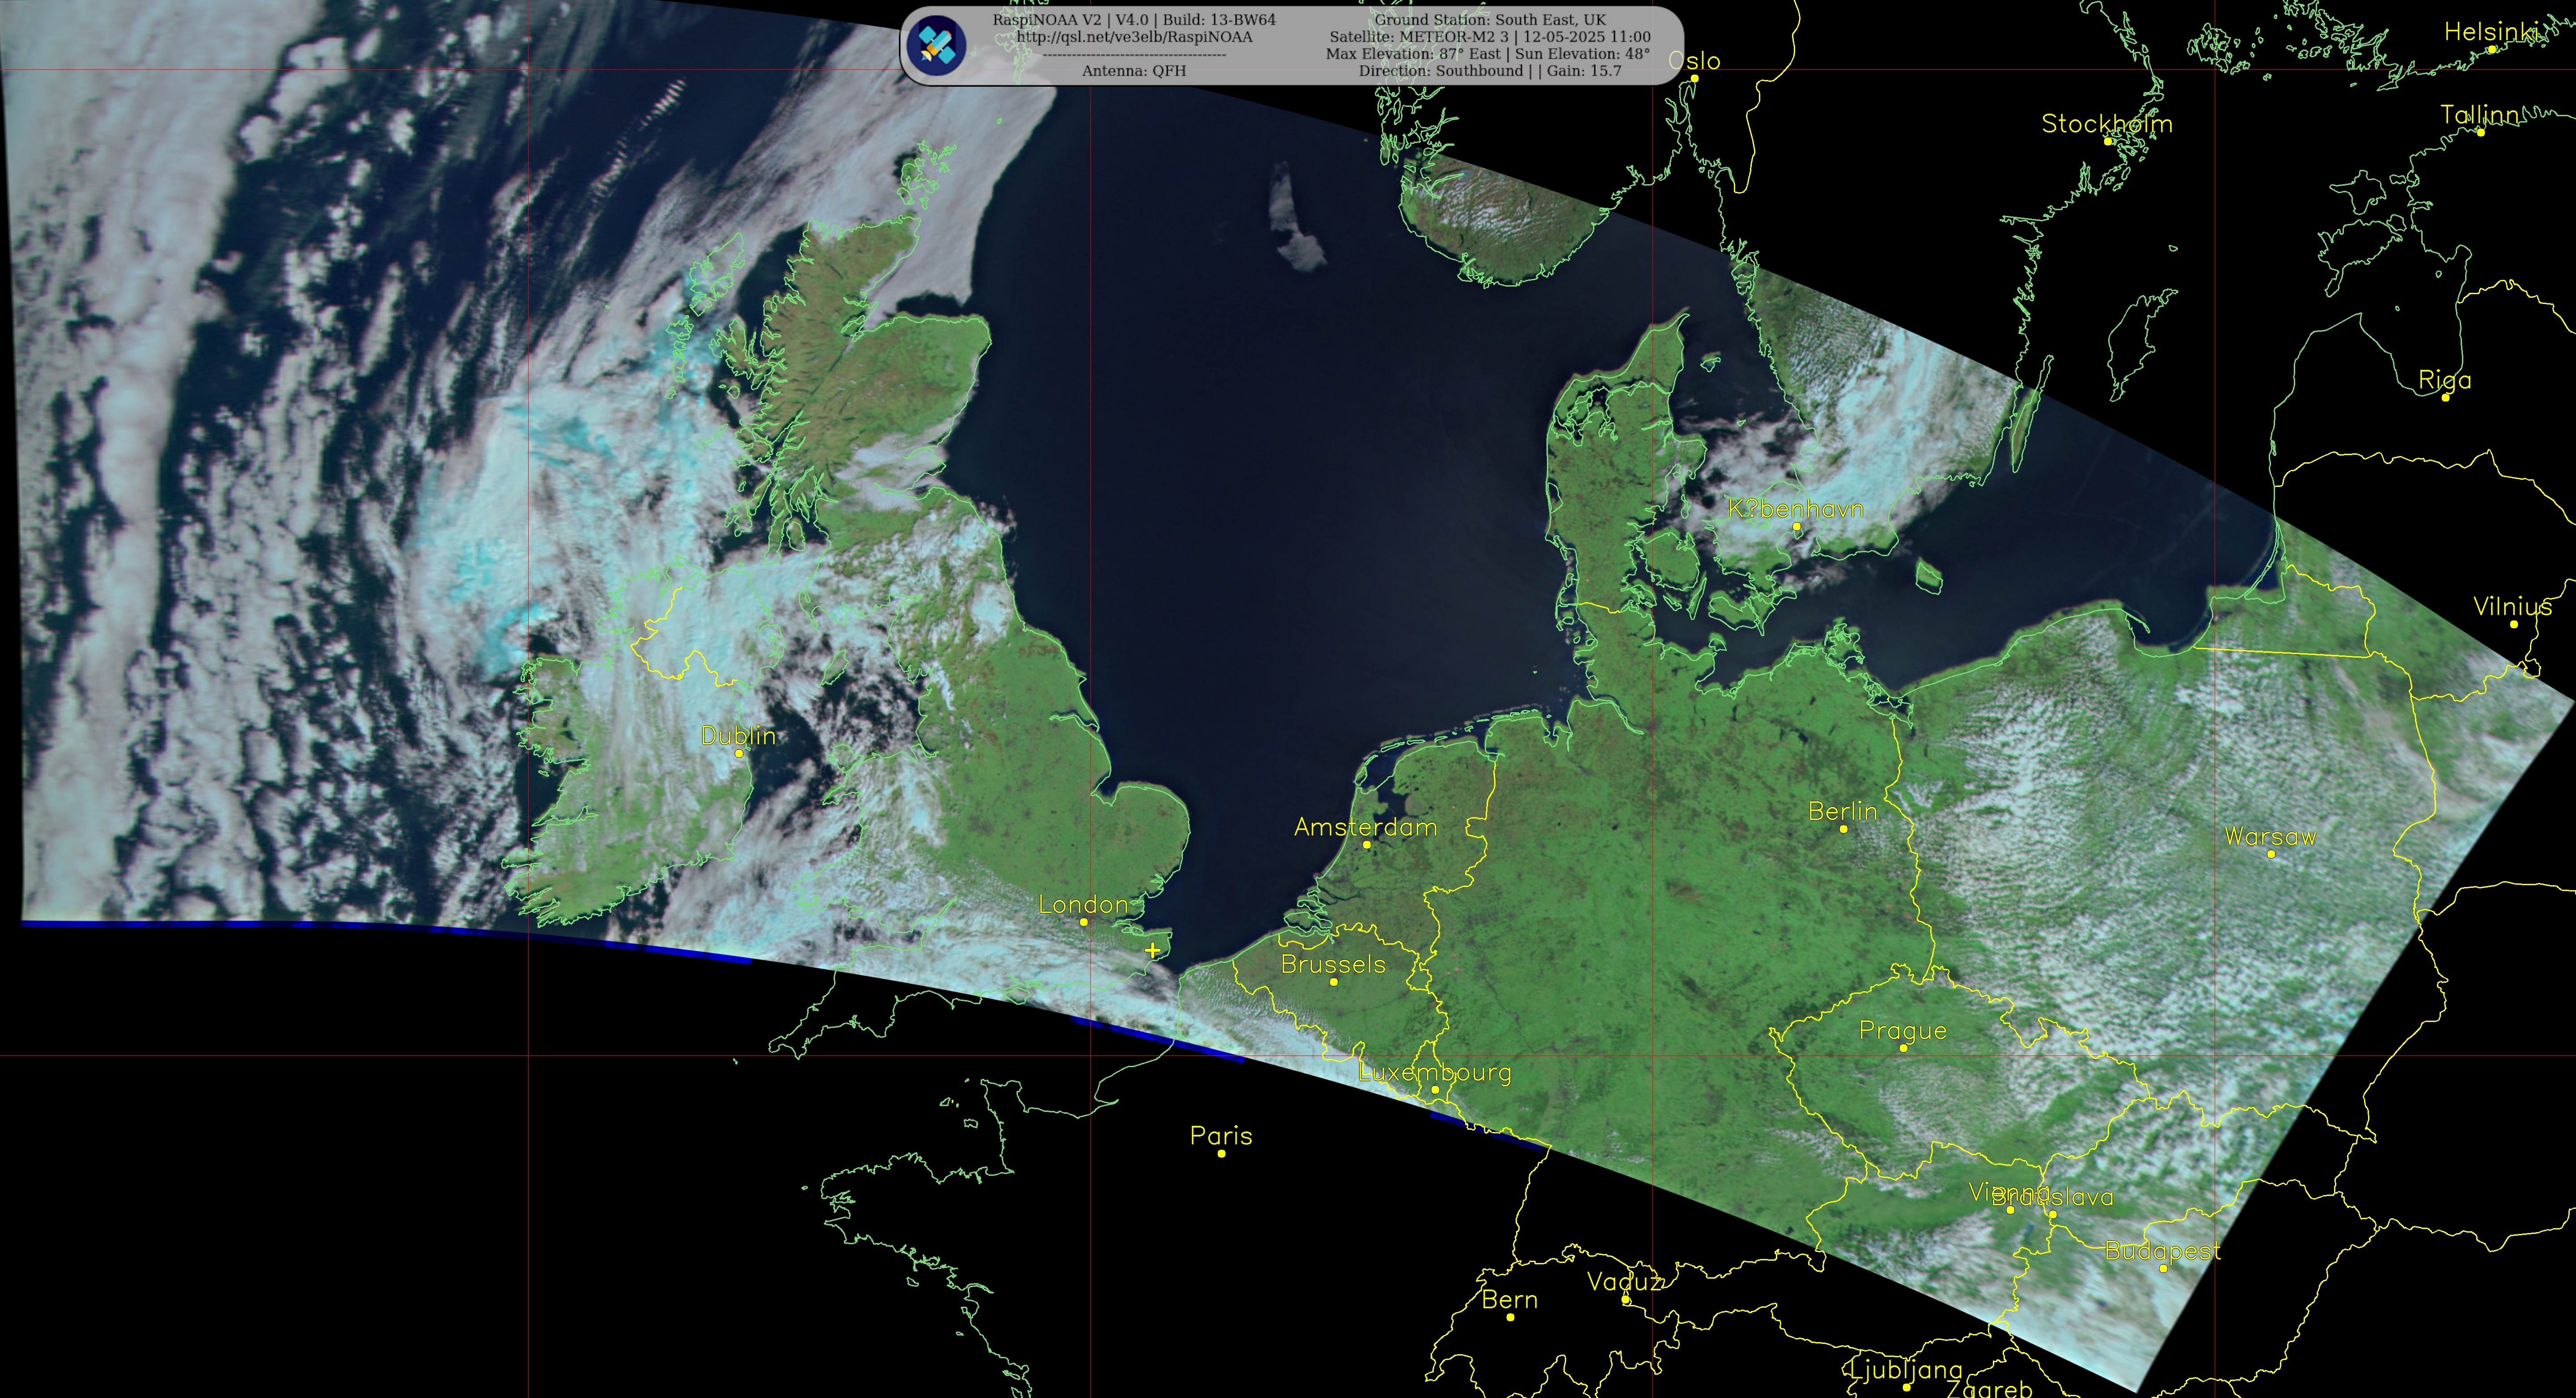Click the Paris city label
This screenshot has width=2576, height=1398.
(1221, 1136)
